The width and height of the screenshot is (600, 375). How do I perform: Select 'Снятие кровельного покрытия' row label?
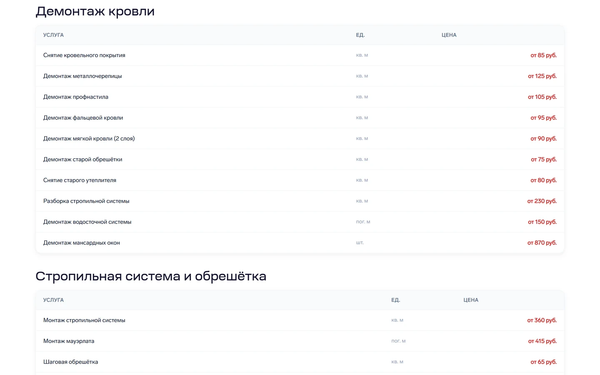[x=84, y=55]
